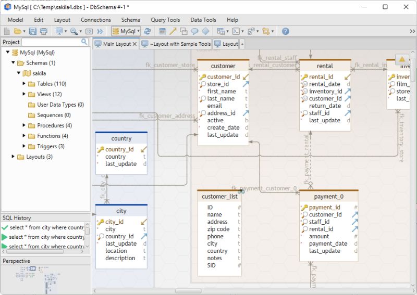The image size is (417, 295).
Task: Click the primary key icon beside customer_id
Action: tap(203, 77)
